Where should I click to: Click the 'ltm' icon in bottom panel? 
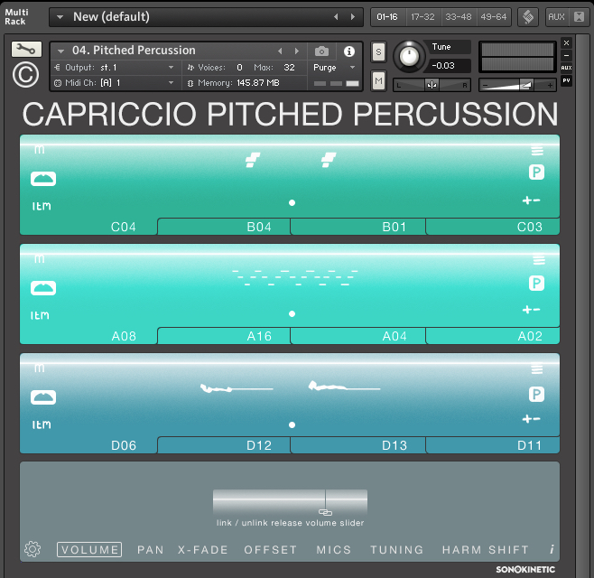point(42,424)
